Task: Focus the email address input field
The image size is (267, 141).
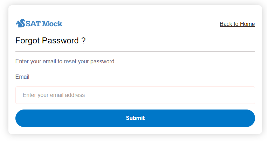Action: pos(135,95)
